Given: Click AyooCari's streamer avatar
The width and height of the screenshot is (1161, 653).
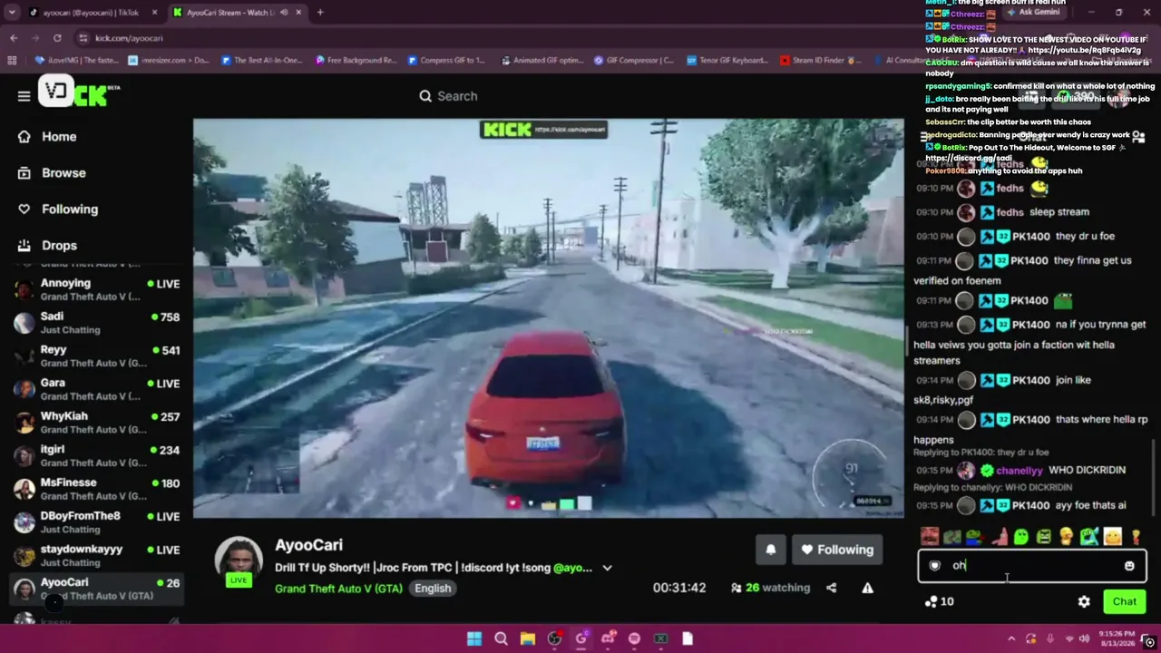Looking at the screenshot, I should (x=239, y=560).
